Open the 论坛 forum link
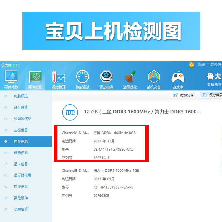The width and height of the screenshot is (222, 222). coord(201,65)
